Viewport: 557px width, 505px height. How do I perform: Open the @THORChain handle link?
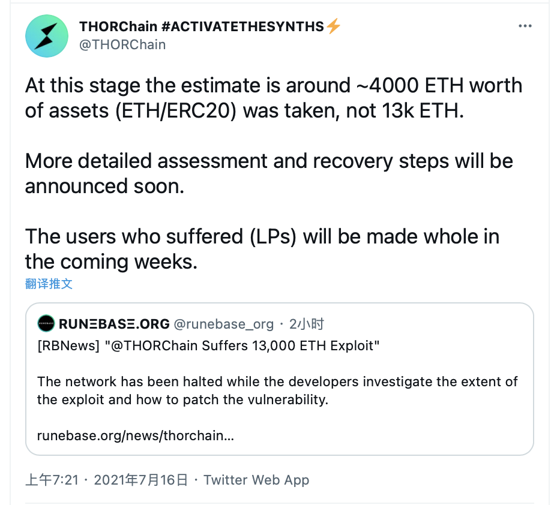[122, 45]
